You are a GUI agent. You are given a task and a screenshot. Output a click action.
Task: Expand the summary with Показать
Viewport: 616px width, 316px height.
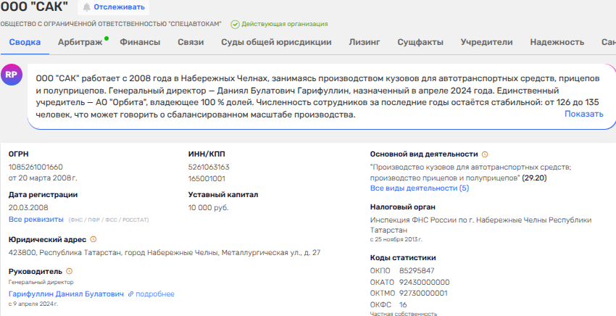(583, 114)
